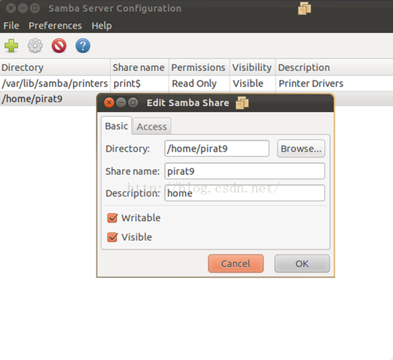Sort by the Visibility column header

pos(253,67)
